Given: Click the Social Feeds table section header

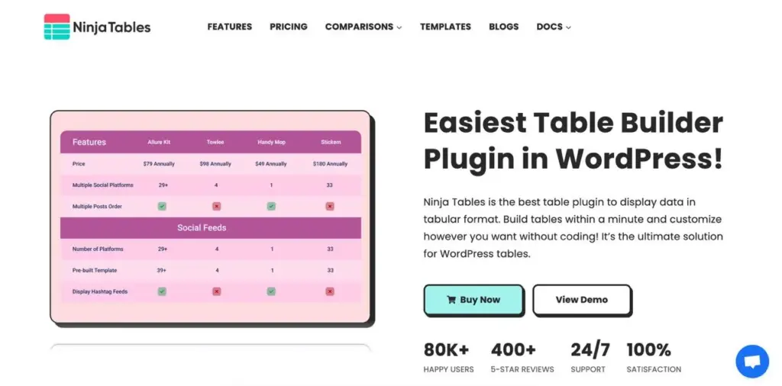Looking at the screenshot, I should pyautogui.click(x=202, y=227).
